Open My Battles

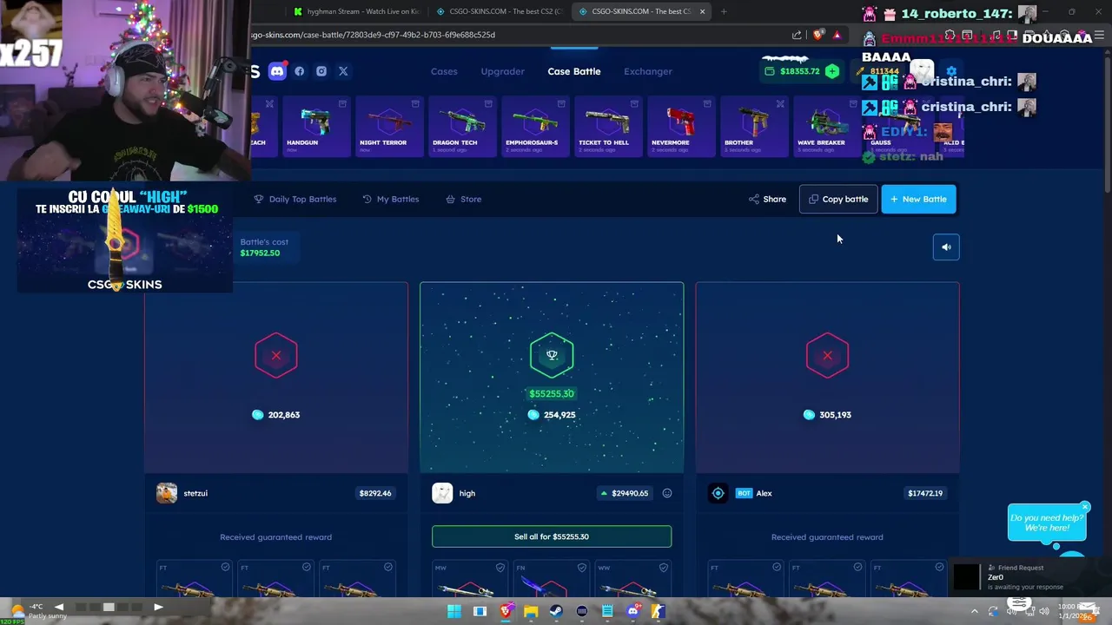(391, 199)
